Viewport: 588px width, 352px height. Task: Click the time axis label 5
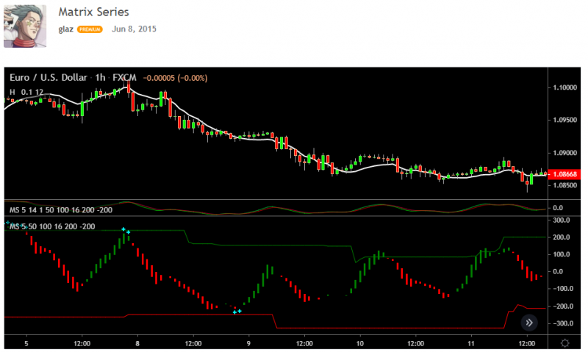point(26,343)
